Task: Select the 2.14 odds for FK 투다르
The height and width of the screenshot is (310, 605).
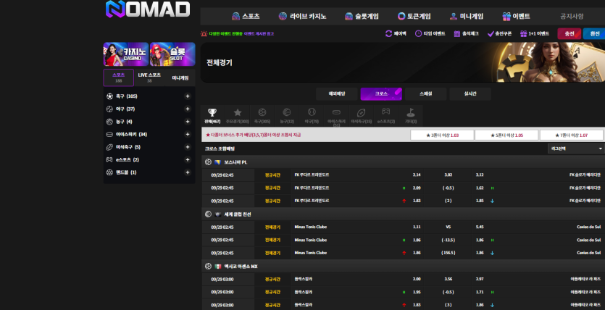Action: [x=417, y=175]
